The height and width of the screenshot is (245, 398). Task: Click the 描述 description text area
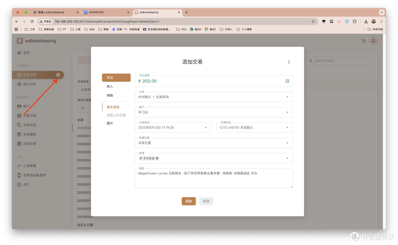214,178
